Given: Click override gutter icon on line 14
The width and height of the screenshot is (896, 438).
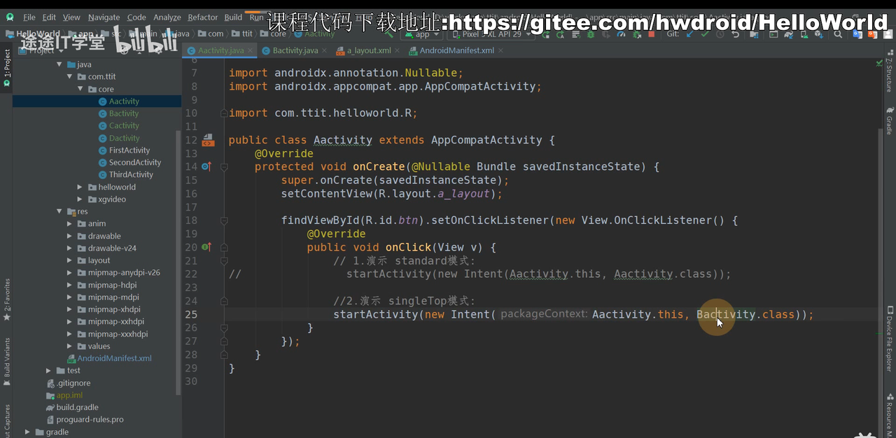Looking at the screenshot, I should tap(206, 167).
